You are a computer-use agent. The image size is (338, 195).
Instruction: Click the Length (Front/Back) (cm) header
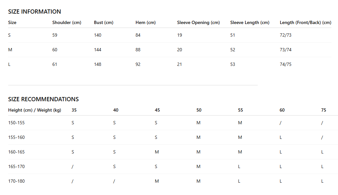[x=305, y=23]
